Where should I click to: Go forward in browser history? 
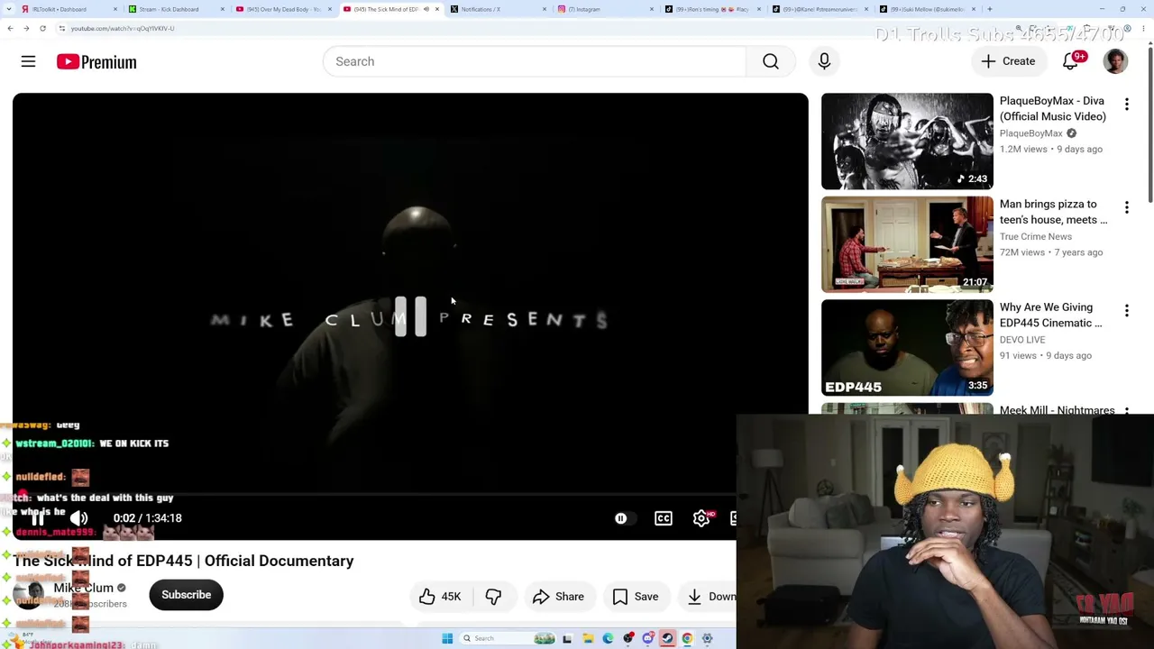26,28
